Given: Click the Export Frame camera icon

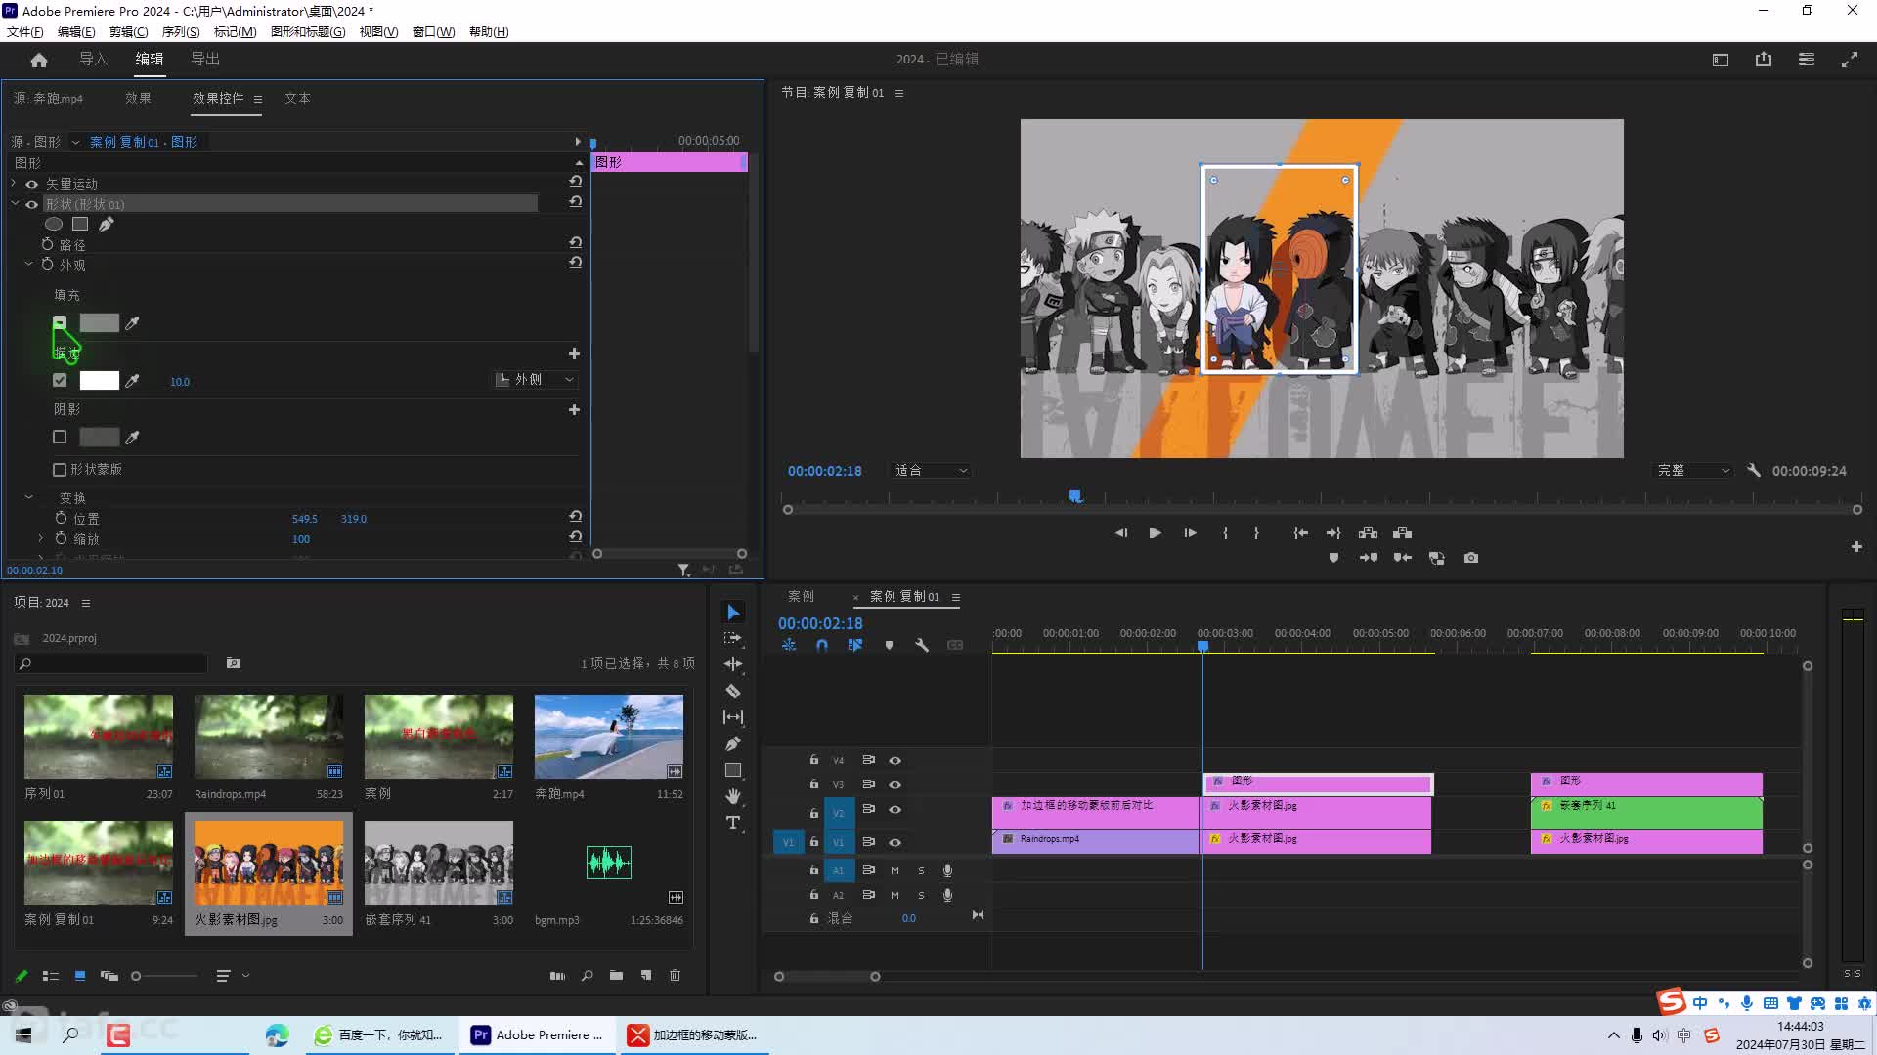Looking at the screenshot, I should tap(1471, 558).
